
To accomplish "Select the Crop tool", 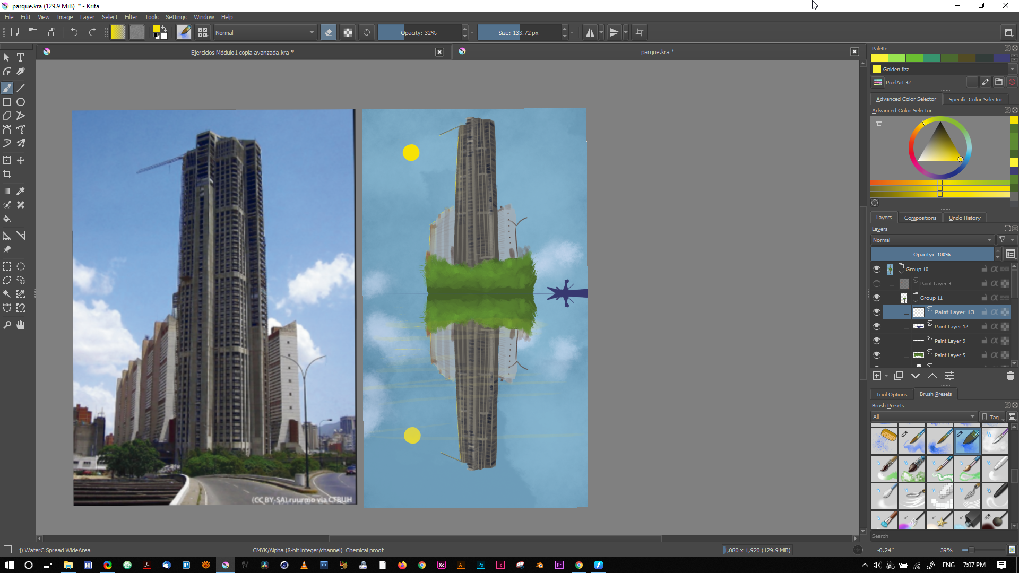I will (7, 174).
